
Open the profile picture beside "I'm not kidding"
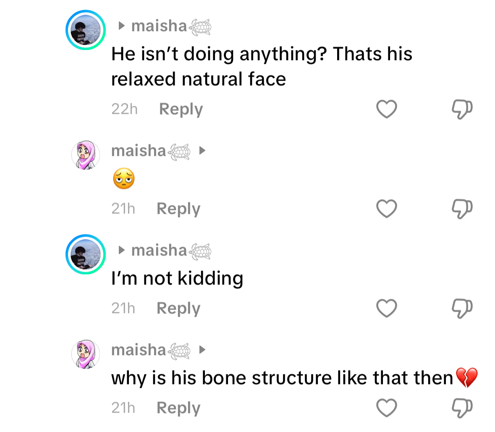(x=86, y=255)
